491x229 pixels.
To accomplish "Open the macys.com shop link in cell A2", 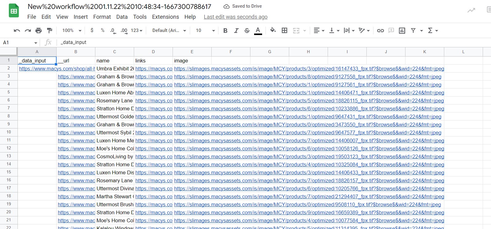I will coord(57,69).
